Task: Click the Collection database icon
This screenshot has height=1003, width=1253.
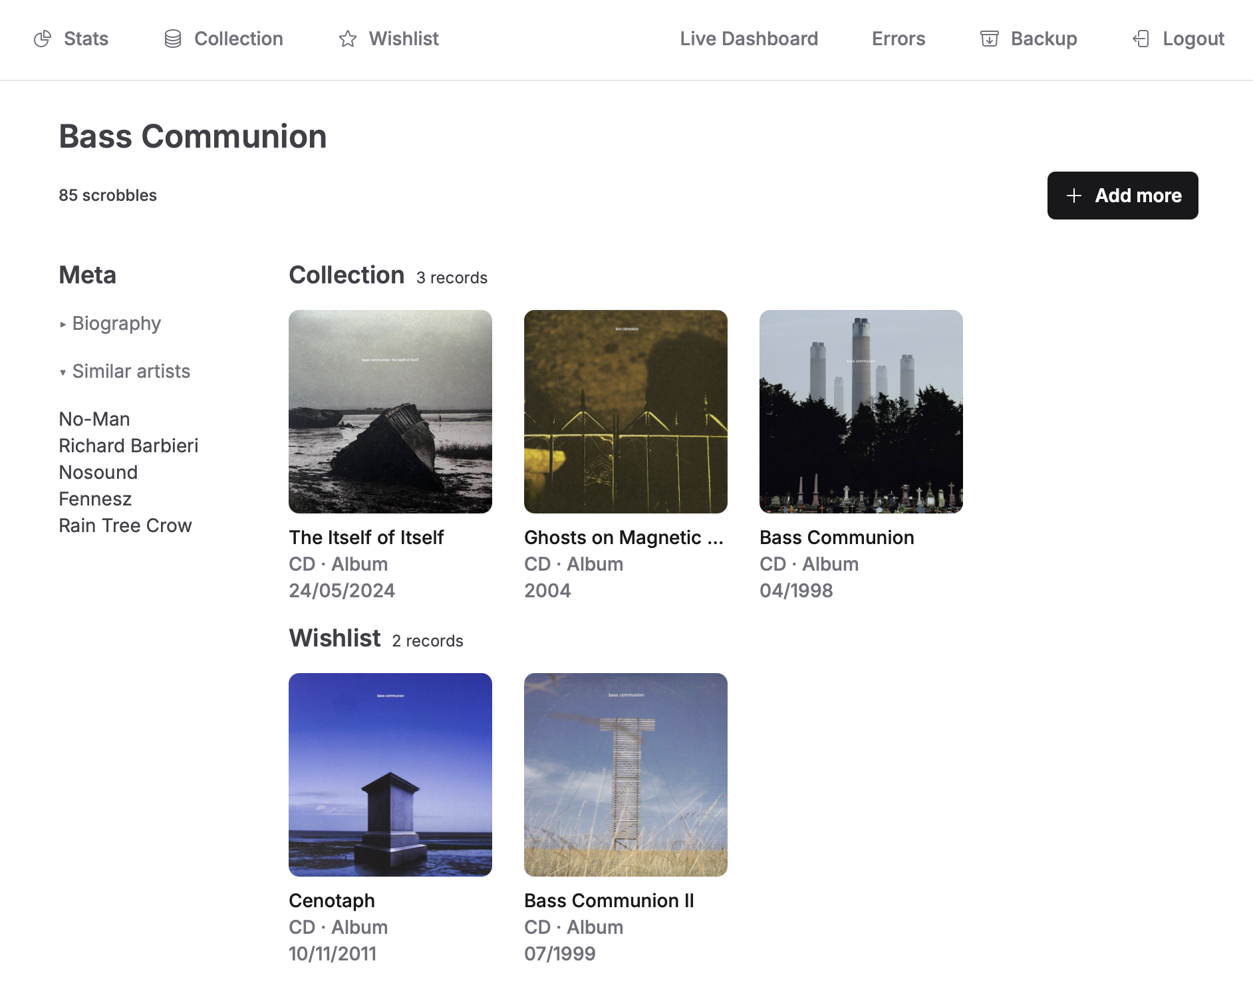Action: pyautogui.click(x=173, y=39)
